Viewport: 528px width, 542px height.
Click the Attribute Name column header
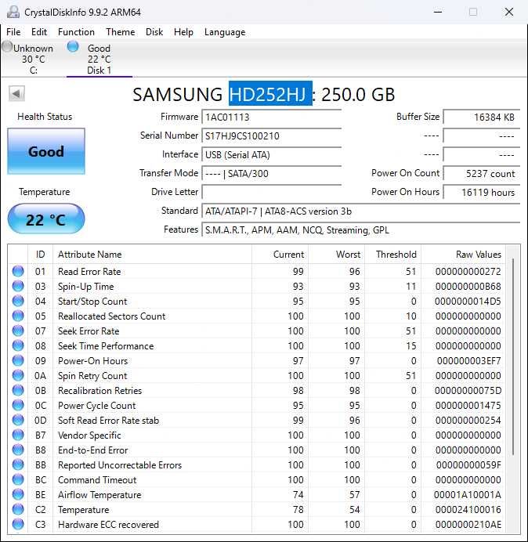[152, 255]
